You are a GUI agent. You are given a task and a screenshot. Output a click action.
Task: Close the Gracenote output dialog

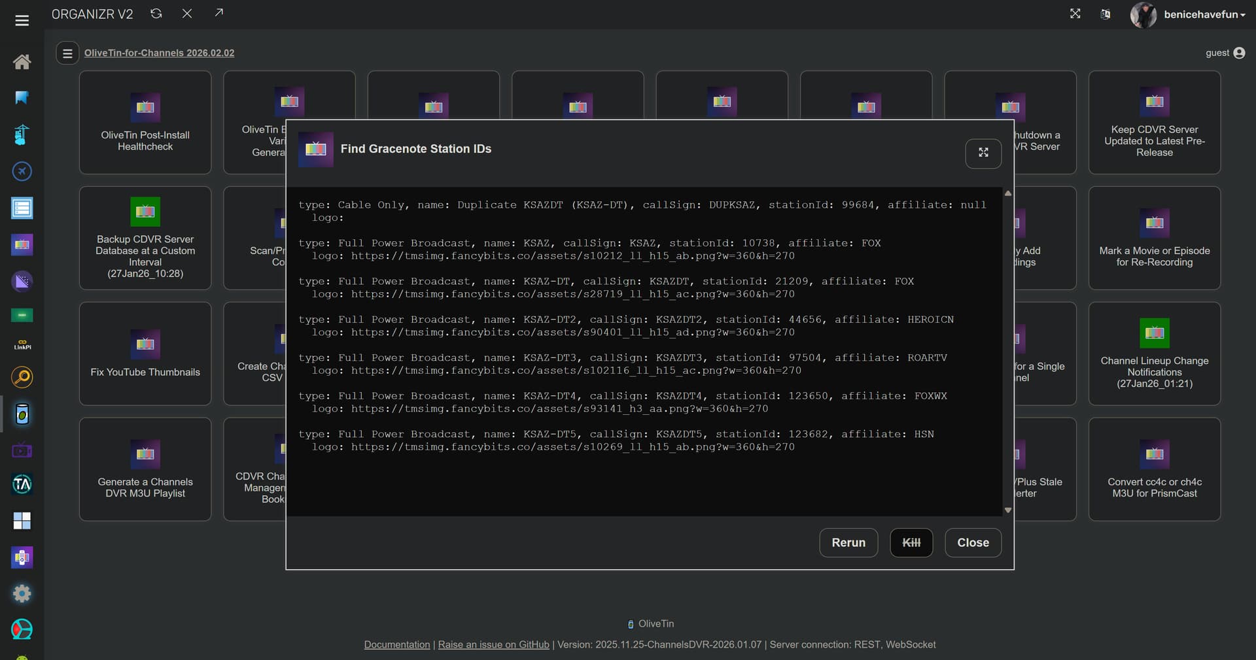tap(972, 542)
